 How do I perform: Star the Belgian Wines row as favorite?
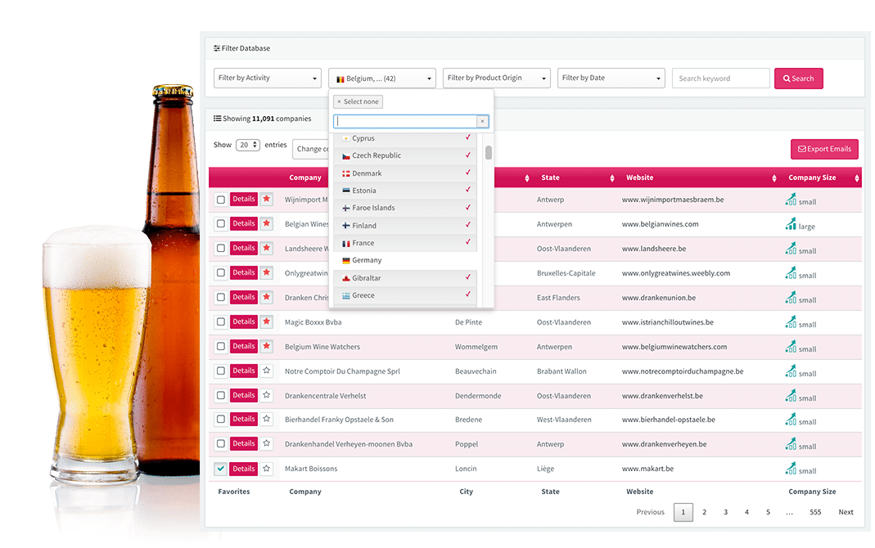click(266, 223)
